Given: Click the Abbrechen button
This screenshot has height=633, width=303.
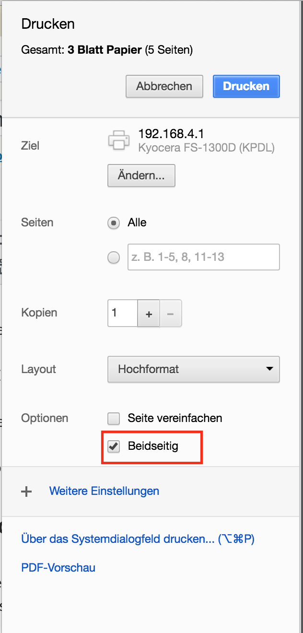Looking at the screenshot, I should coord(164,86).
